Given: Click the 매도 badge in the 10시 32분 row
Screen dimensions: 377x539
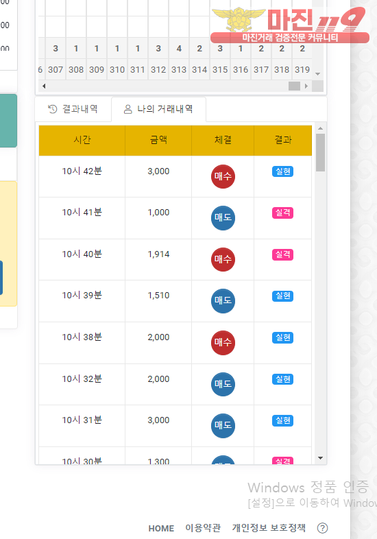Looking at the screenshot, I should [x=223, y=384].
